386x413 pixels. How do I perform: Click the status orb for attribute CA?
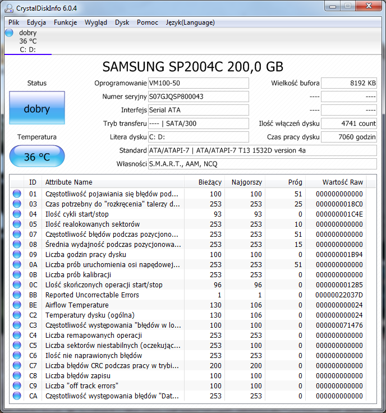pos(17,396)
